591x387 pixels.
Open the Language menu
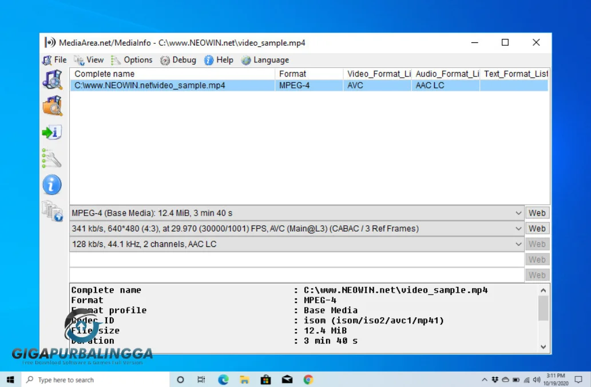(x=265, y=60)
